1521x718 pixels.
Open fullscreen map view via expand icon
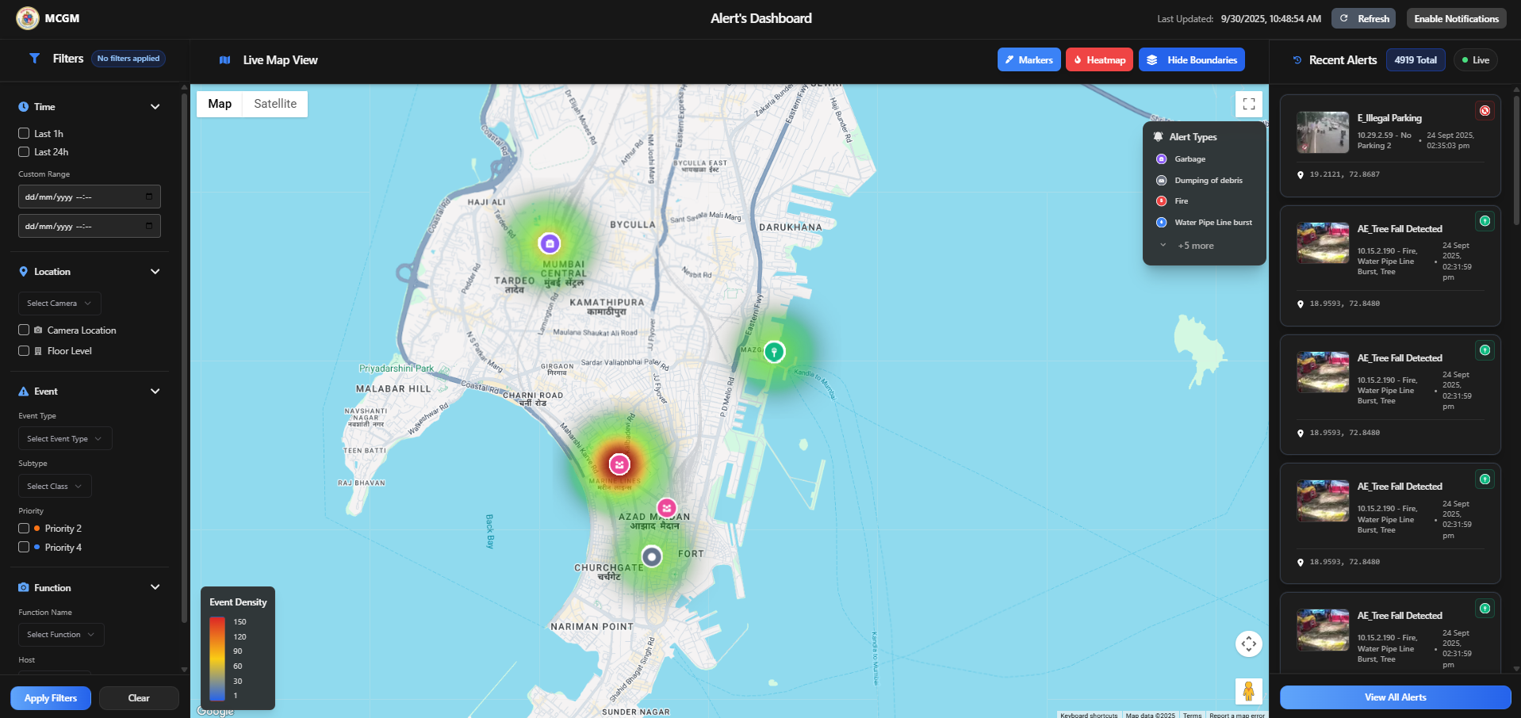(1248, 103)
